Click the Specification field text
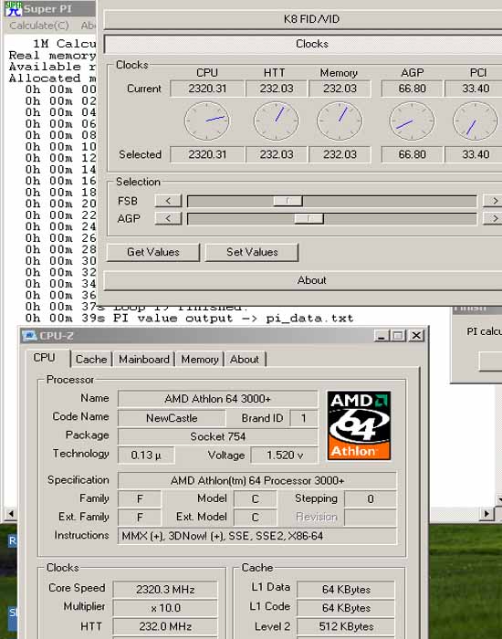The height and width of the screenshot is (639, 502). click(x=257, y=480)
